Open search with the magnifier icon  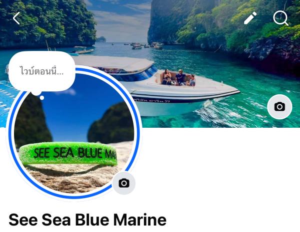(280, 18)
